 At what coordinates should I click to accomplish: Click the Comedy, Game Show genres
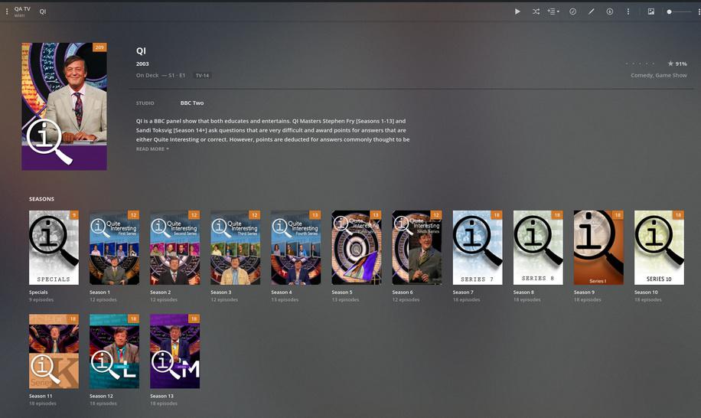659,75
